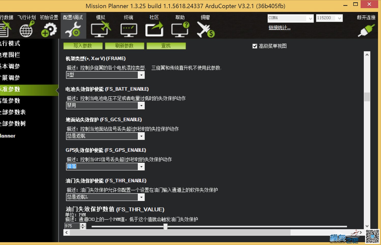
Task: Click the 刷新参数 refresh params button
Action: 124,46
